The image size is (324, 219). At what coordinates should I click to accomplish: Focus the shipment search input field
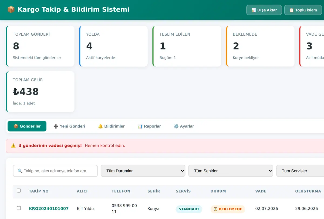click(55, 171)
